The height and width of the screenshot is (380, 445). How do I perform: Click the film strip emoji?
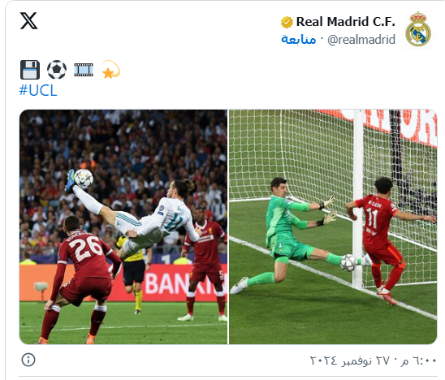click(x=84, y=70)
